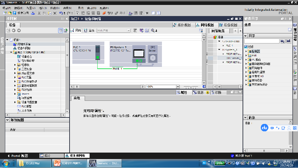Click the Open project icon in the toolbar
298x168 pixels.
[10, 13]
